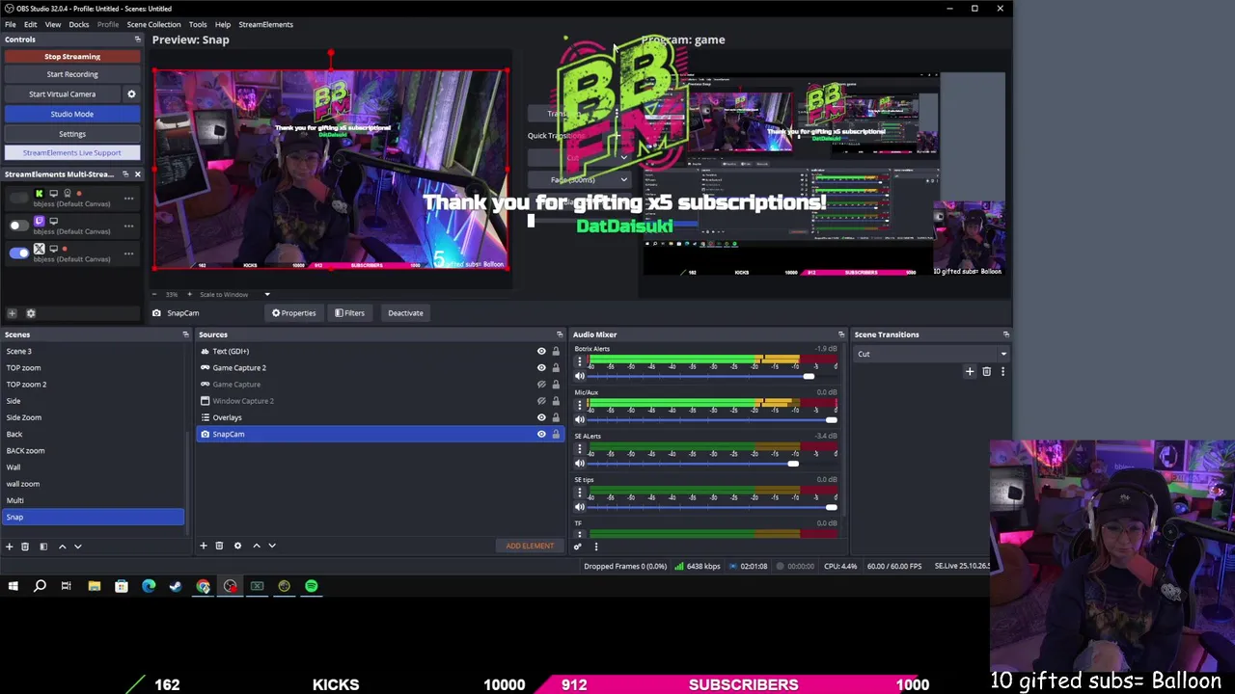Show the hidden Window Capture 2 source

point(541,401)
